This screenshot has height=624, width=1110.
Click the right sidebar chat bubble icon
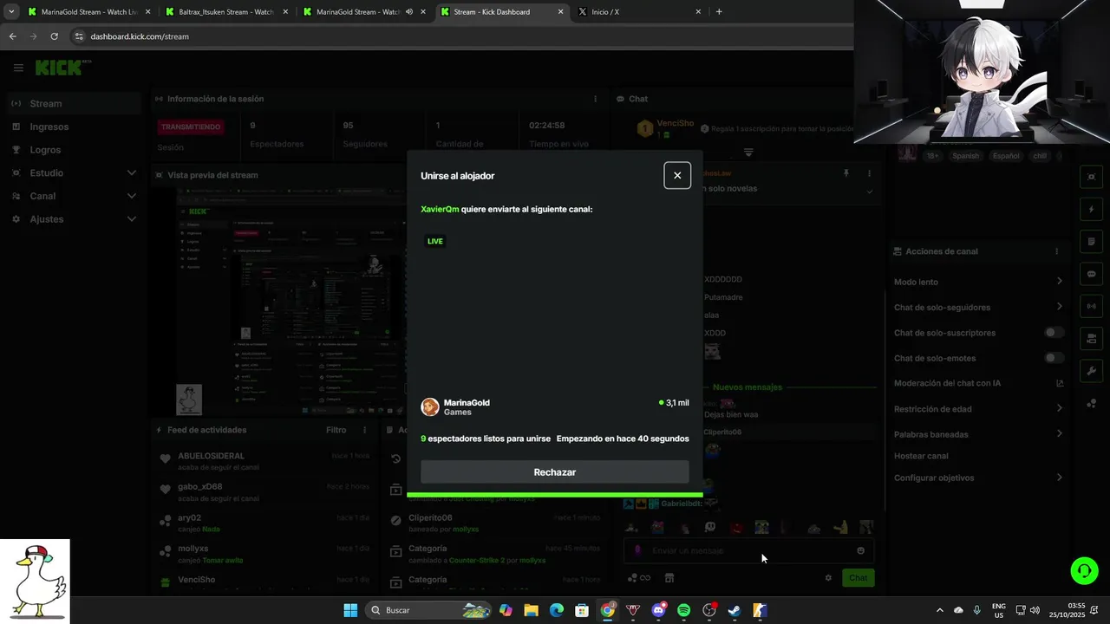tap(1092, 274)
